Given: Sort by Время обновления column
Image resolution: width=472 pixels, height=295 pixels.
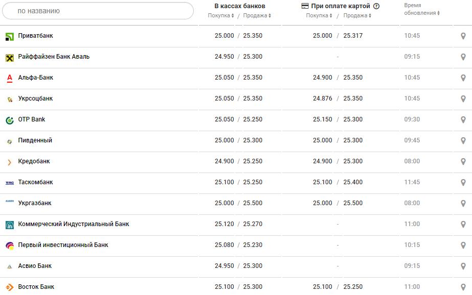Looking at the screenshot, I should [421, 13].
